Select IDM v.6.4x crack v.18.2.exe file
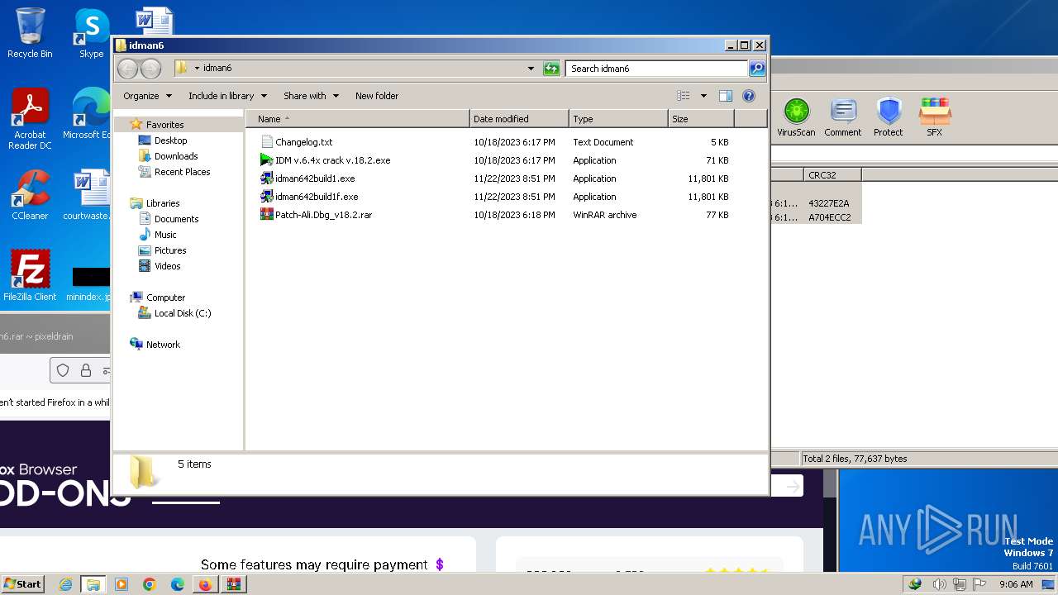The height and width of the screenshot is (595, 1058). (x=332, y=160)
